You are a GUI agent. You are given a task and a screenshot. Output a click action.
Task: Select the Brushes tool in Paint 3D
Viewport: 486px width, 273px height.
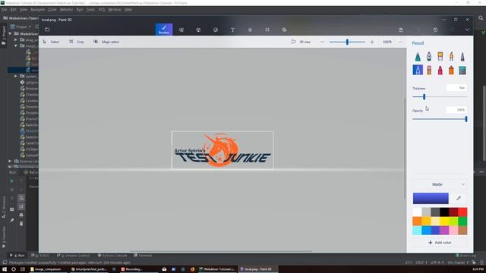point(164,30)
